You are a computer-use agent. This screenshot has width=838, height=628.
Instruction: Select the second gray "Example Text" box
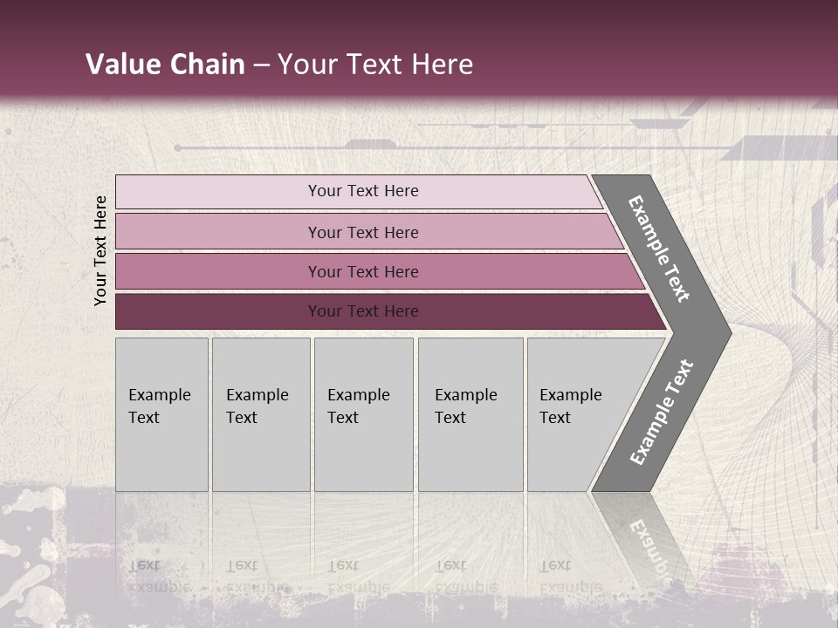[x=260, y=414]
